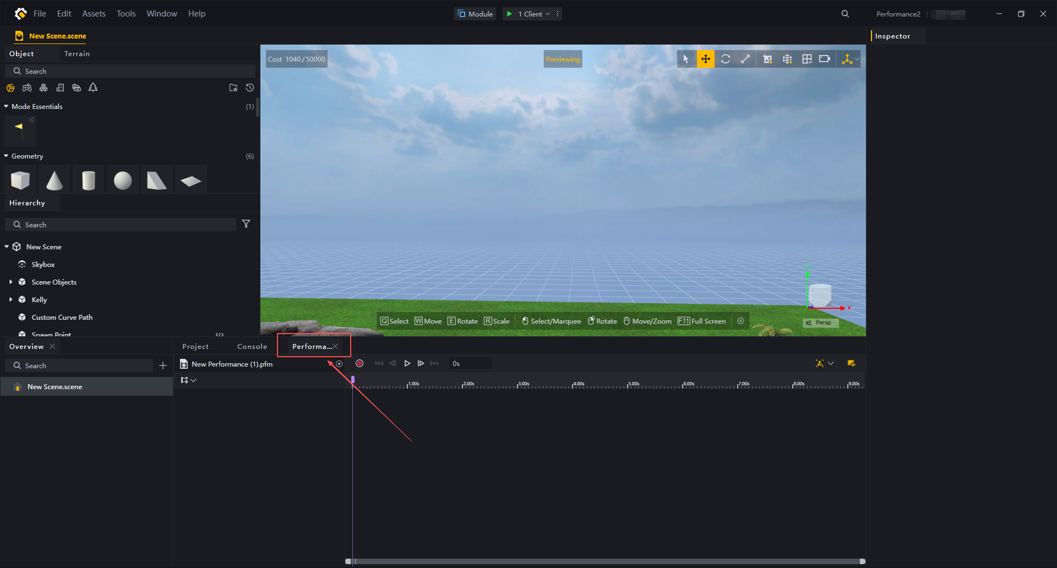Select the Rotate tool in viewport toolbar
The height and width of the screenshot is (568, 1057).
(x=725, y=59)
